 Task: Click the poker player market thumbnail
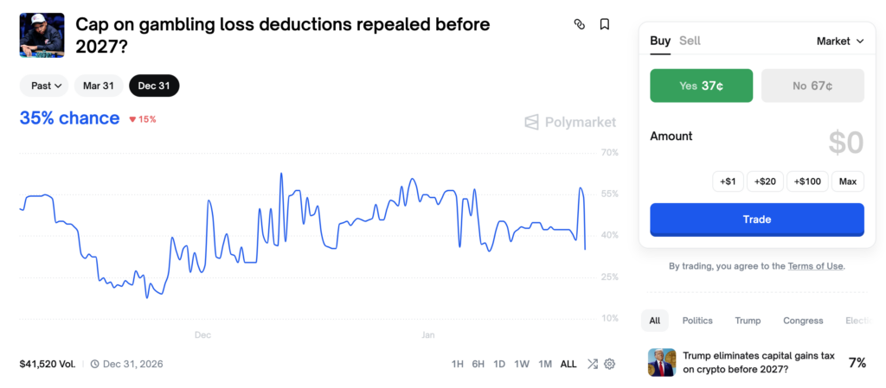(42, 35)
